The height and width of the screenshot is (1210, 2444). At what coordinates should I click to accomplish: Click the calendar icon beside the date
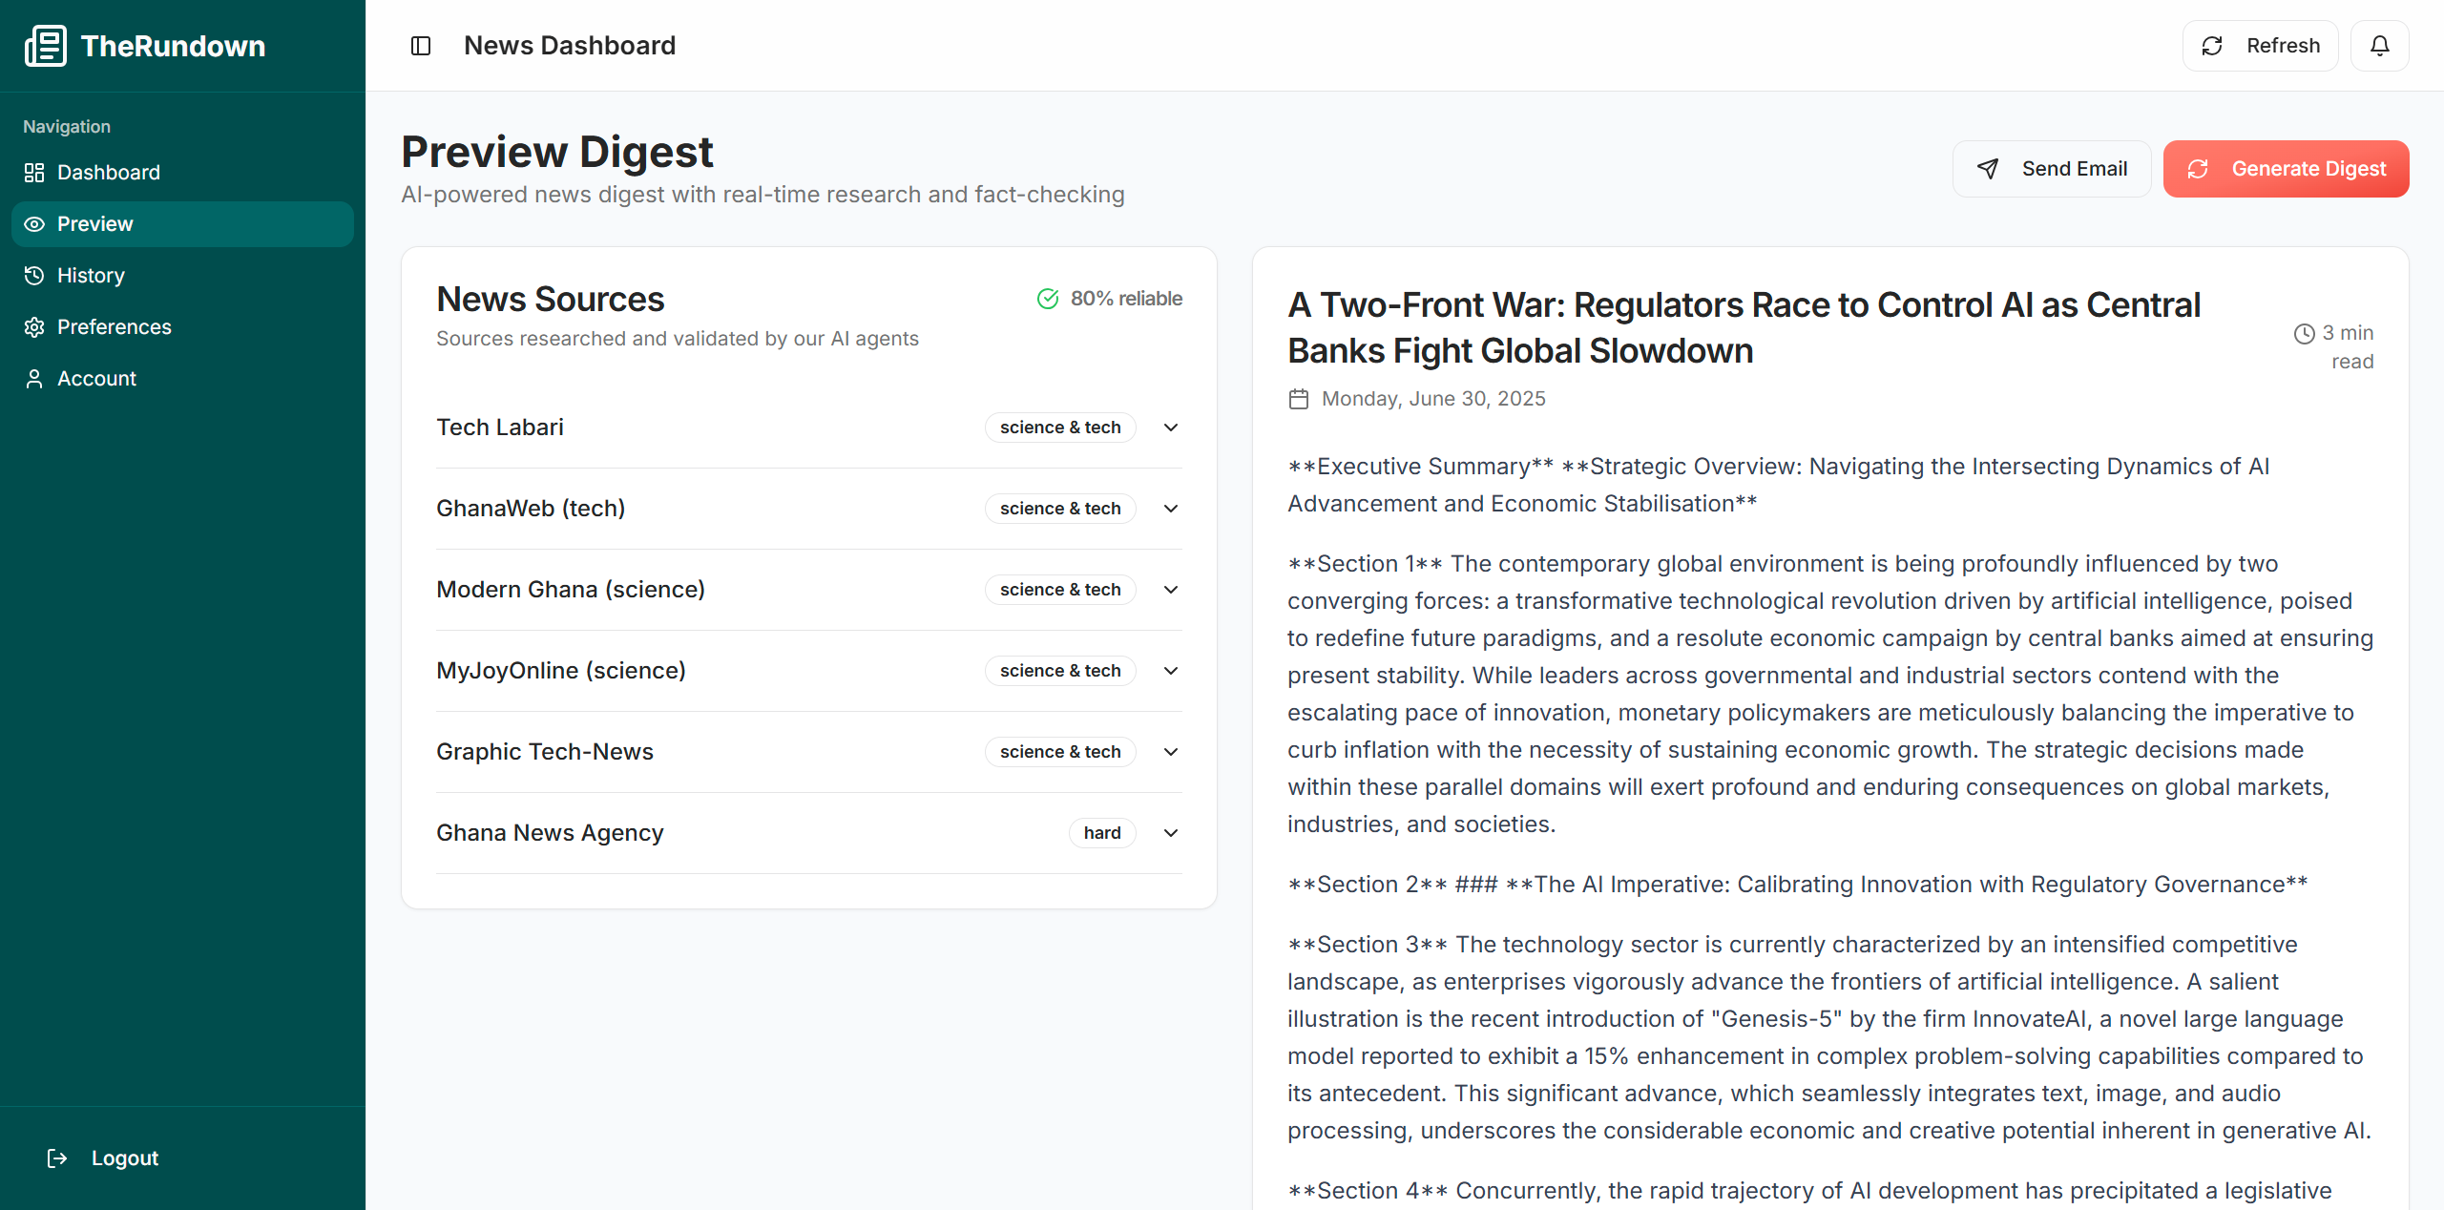pyautogui.click(x=1299, y=399)
